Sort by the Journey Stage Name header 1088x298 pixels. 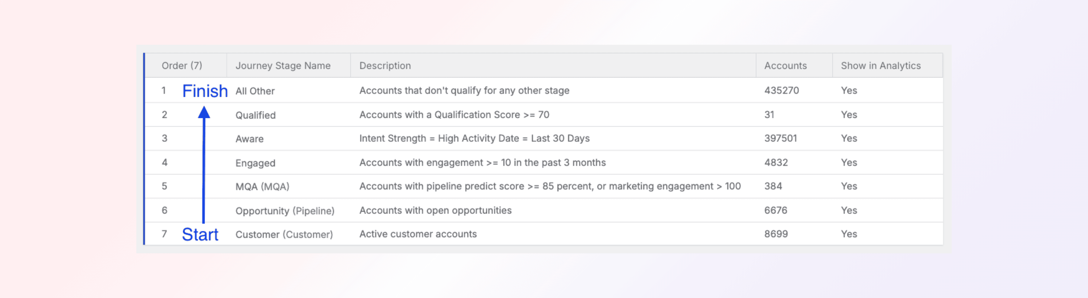click(283, 66)
